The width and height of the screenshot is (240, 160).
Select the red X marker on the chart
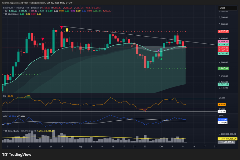[132, 46]
